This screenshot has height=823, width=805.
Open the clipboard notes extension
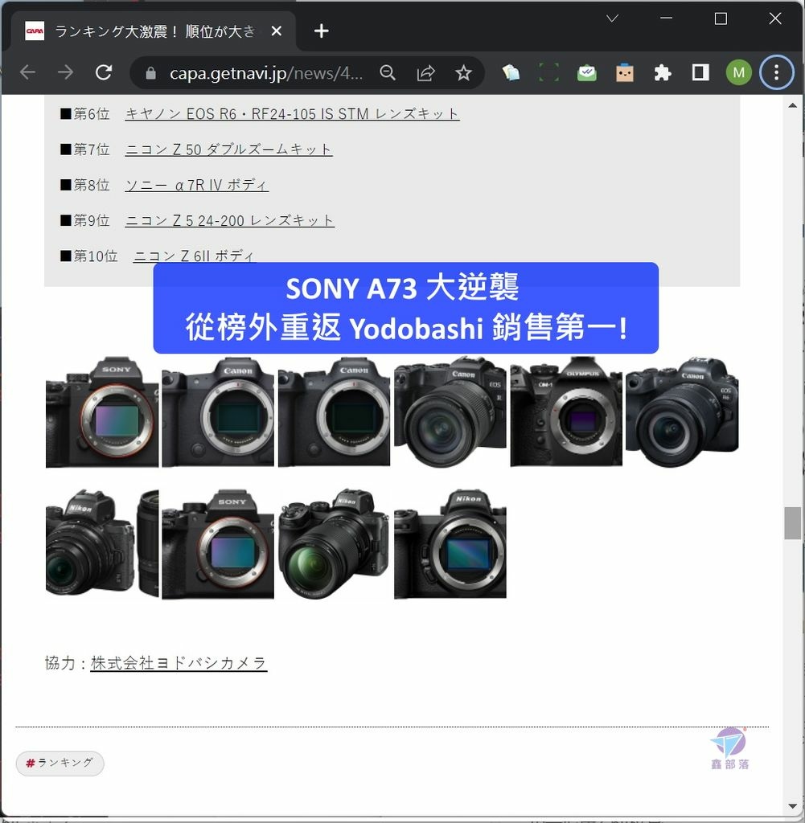point(511,72)
